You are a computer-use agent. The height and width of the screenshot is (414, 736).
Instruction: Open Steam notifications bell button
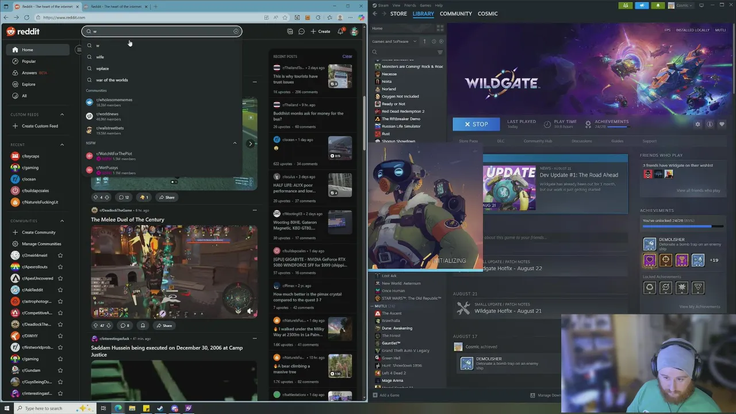658,5
